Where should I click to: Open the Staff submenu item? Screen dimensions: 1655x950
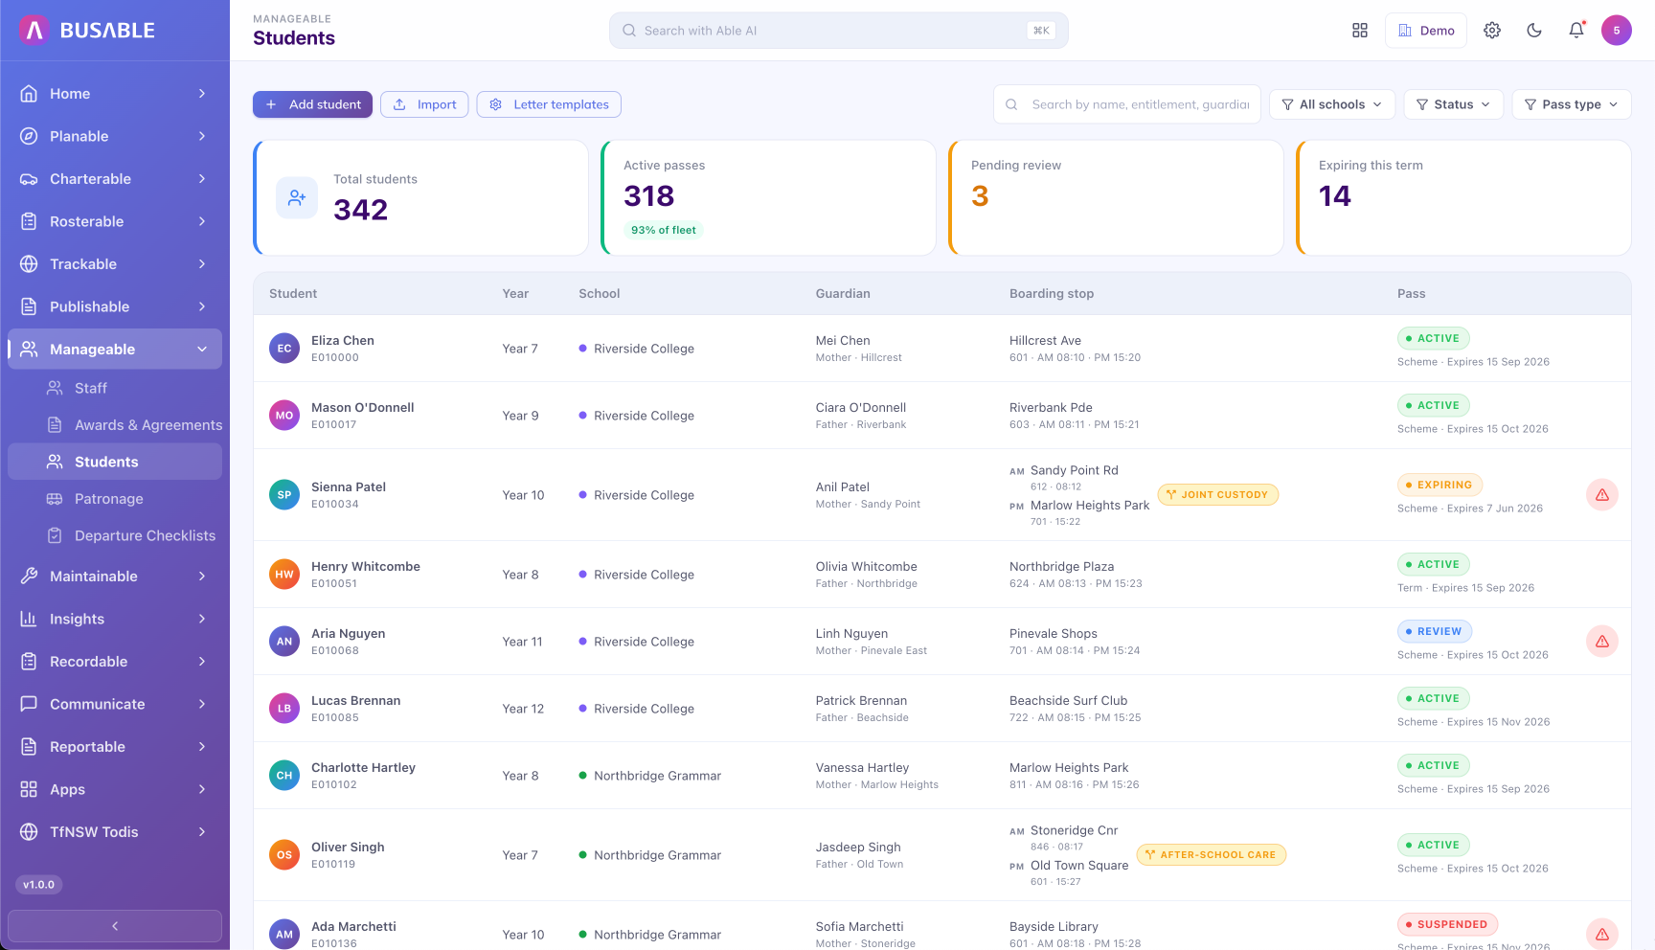pyautogui.click(x=115, y=388)
